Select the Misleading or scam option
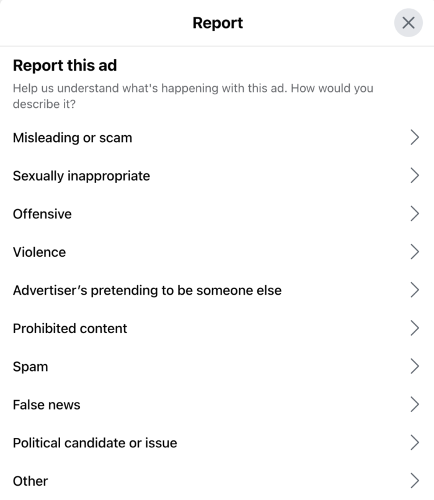The width and height of the screenshot is (434, 500). pyautogui.click(x=73, y=138)
